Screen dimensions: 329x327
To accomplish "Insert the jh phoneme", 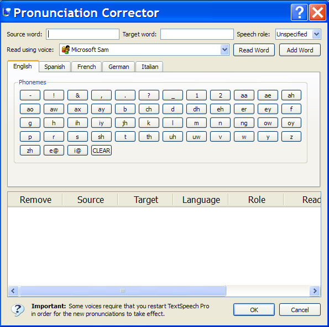I will [x=125, y=123].
